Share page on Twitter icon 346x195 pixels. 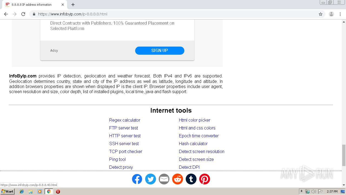point(151,179)
